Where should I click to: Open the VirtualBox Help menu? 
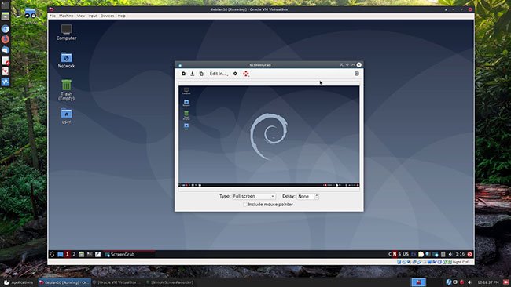[122, 16]
